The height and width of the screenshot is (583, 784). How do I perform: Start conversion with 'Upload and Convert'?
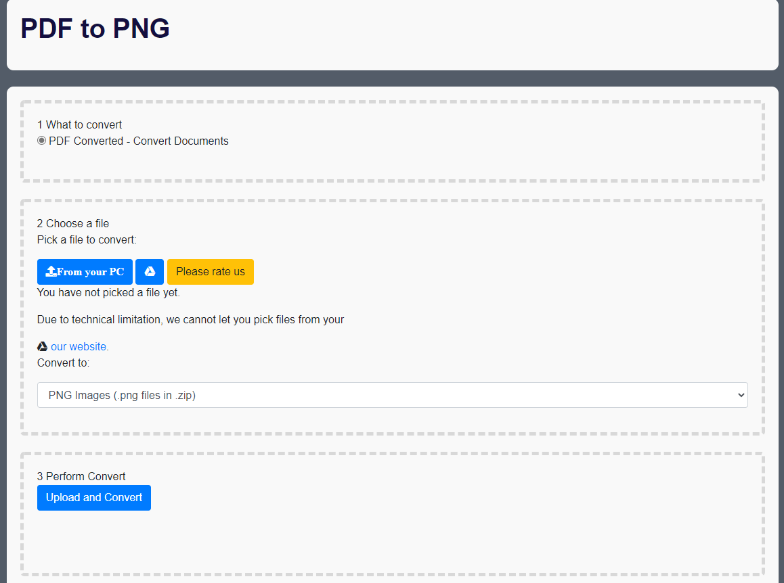tap(94, 498)
